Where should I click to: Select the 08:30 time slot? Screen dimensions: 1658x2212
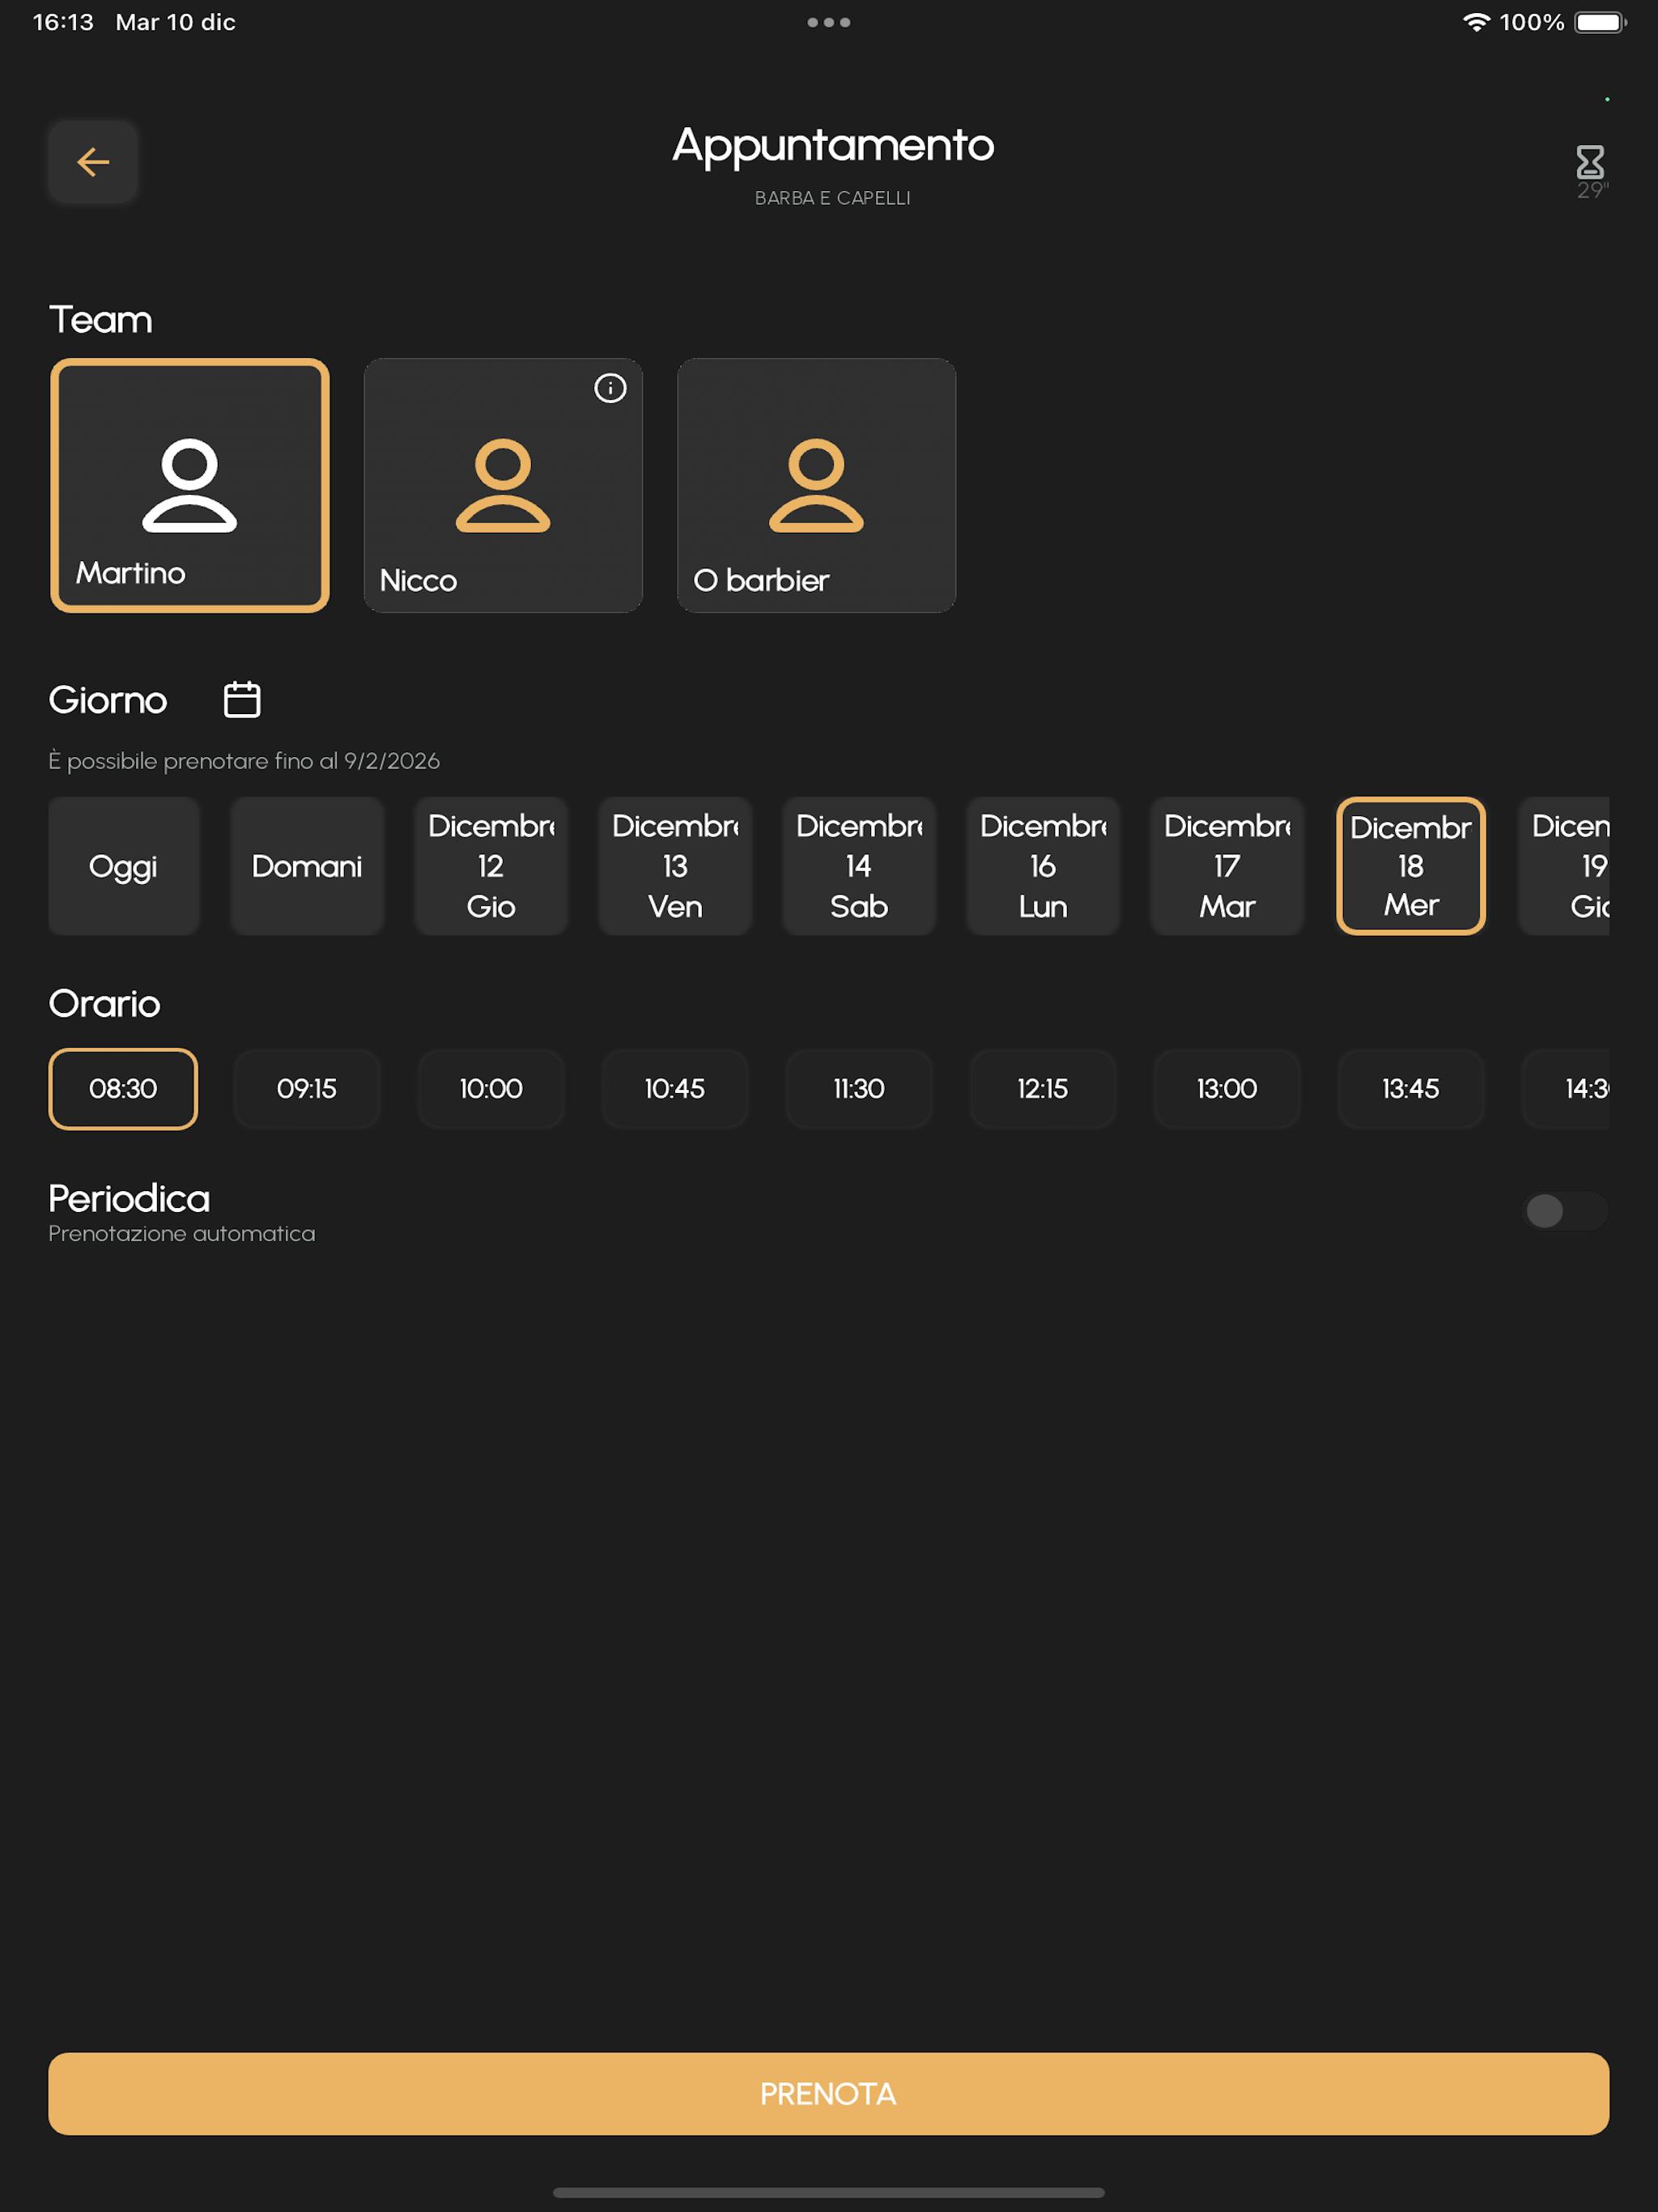(123, 1089)
